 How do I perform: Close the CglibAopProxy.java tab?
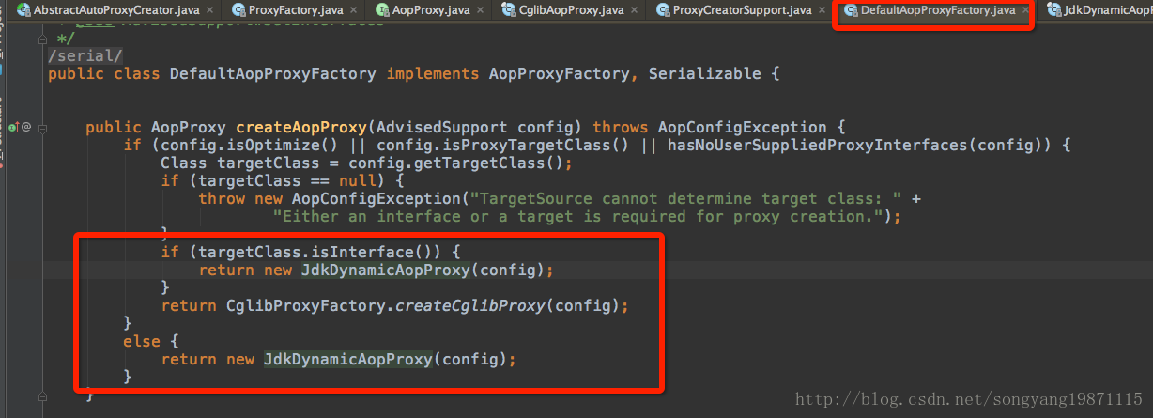pos(635,10)
